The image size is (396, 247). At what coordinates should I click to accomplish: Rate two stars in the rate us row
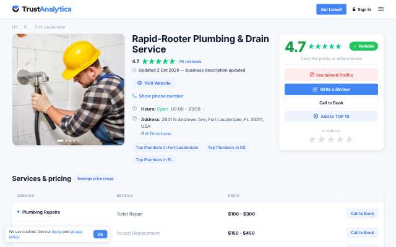322,140
